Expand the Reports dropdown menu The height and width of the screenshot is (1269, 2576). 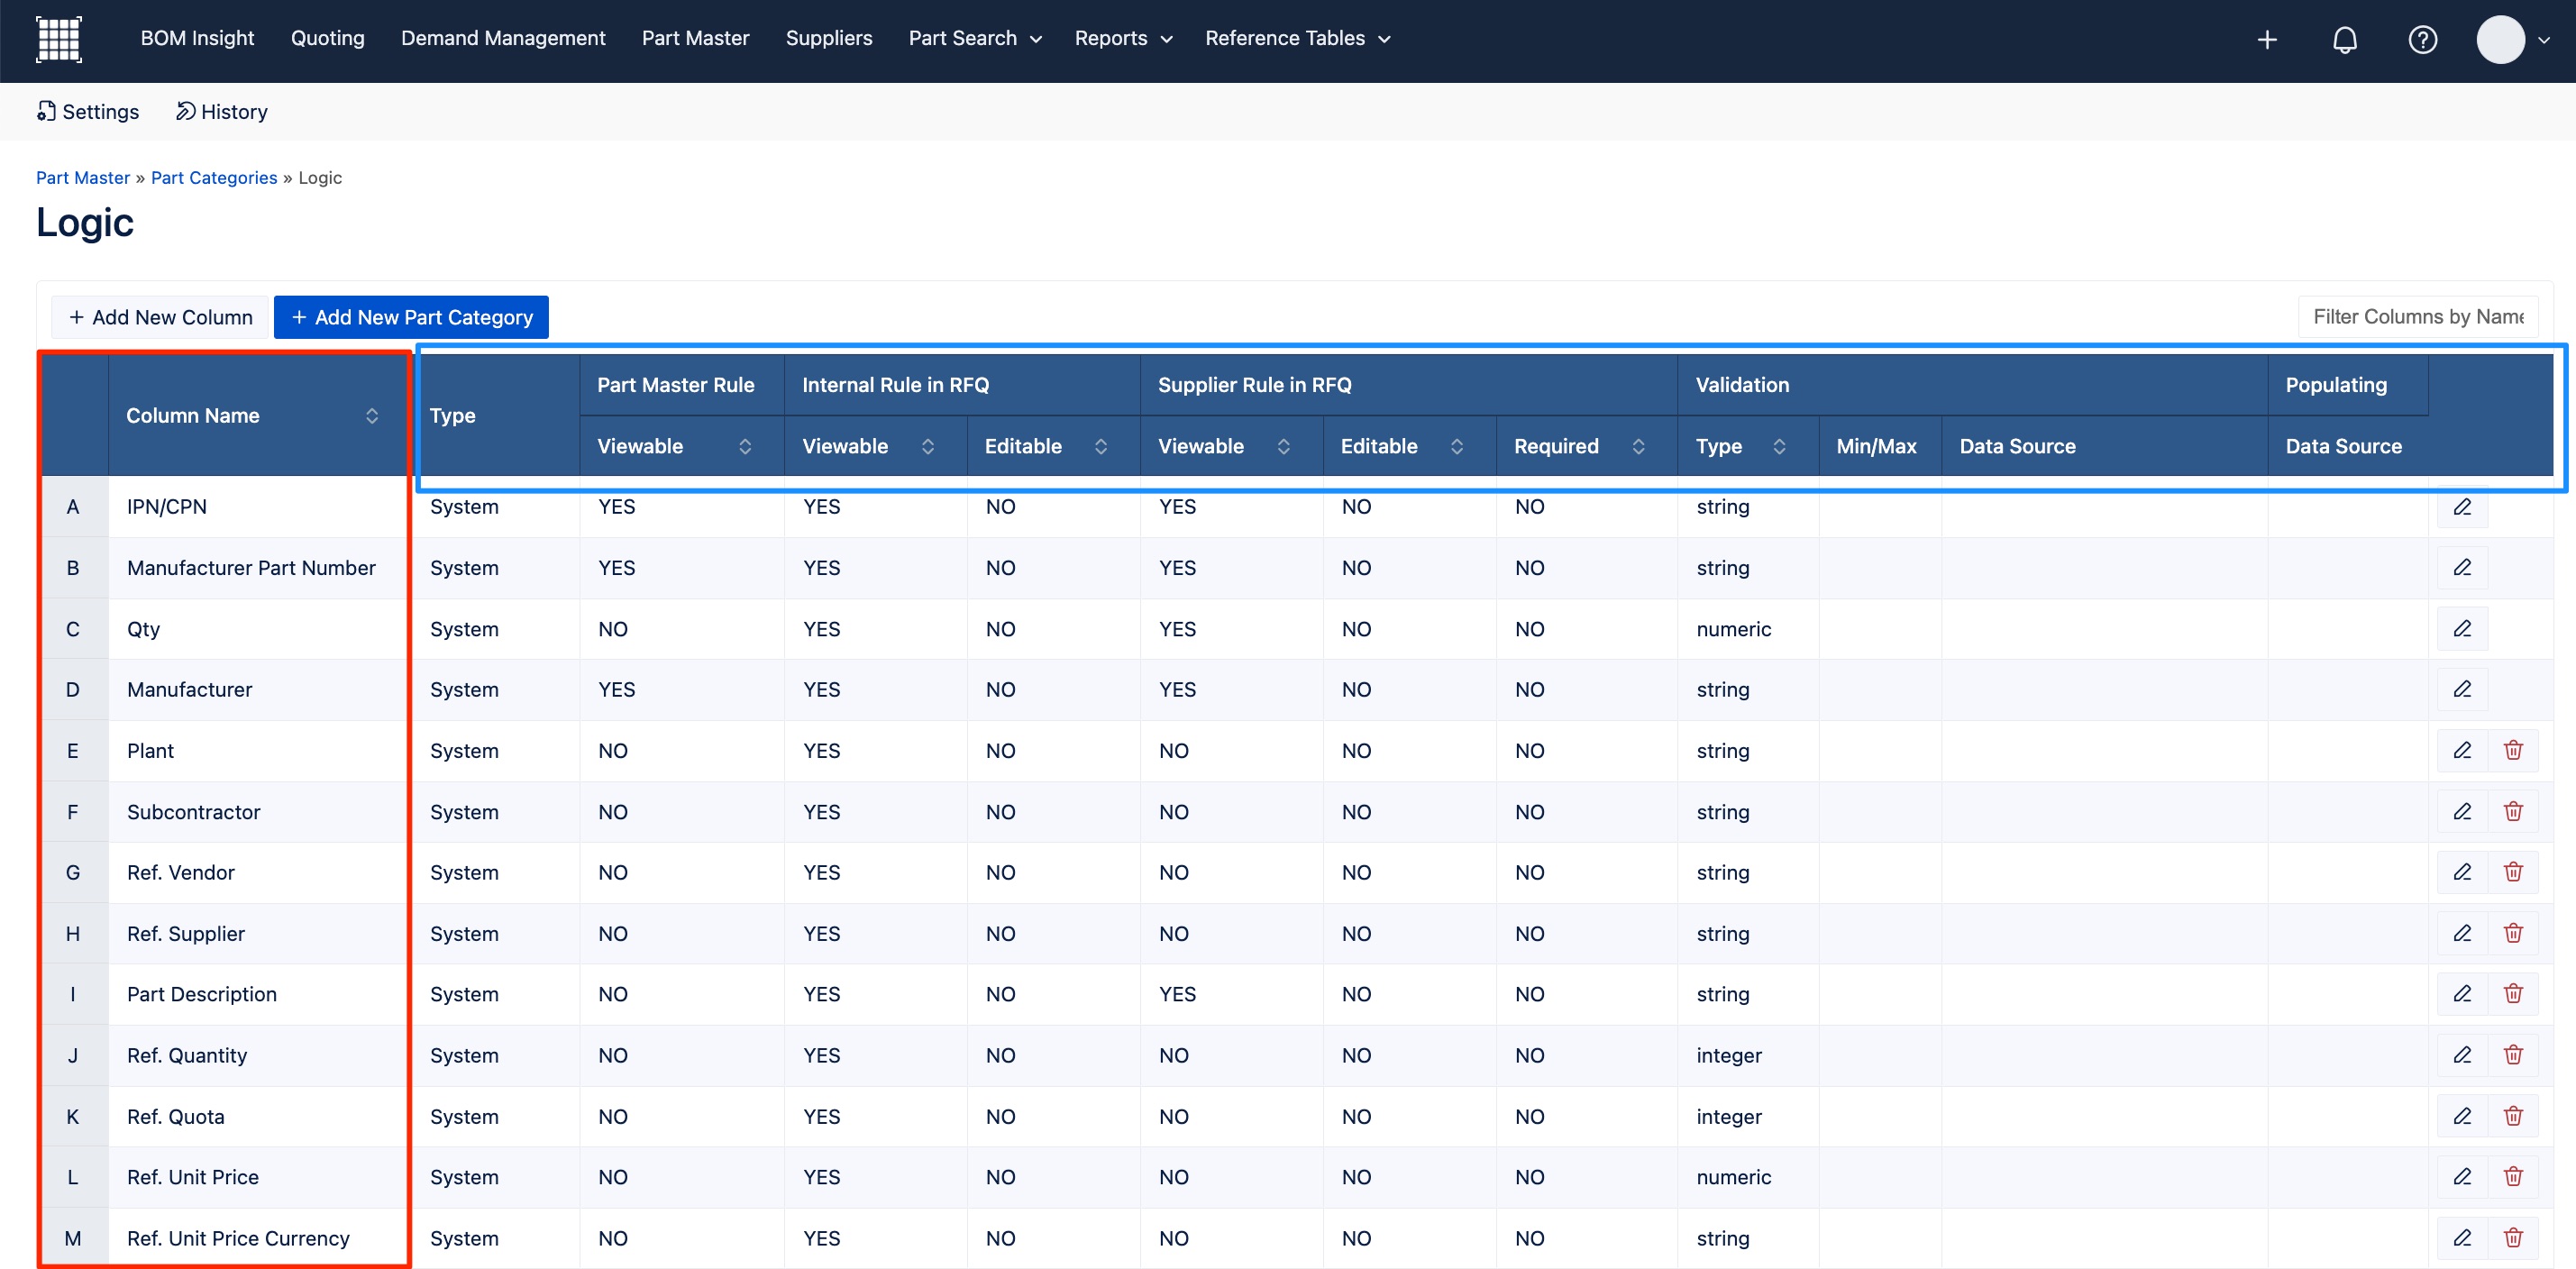point(1123,38)
